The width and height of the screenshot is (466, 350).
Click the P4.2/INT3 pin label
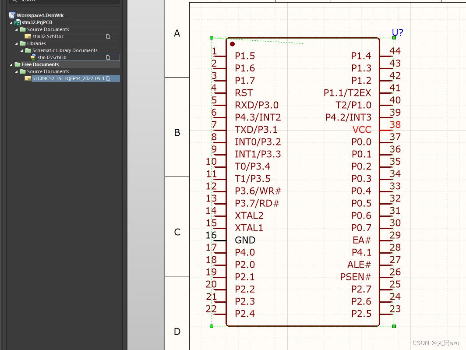(348, 117)
